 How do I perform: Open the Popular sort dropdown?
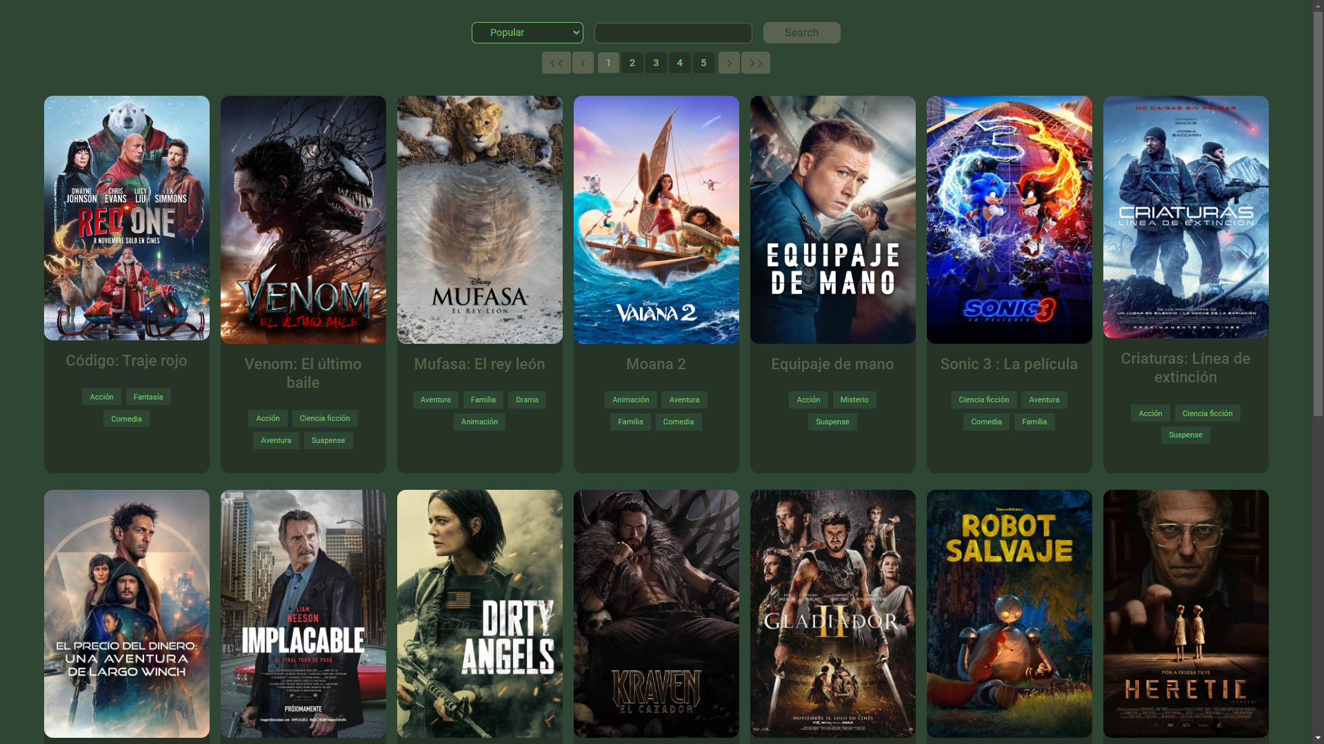[528, 32]
